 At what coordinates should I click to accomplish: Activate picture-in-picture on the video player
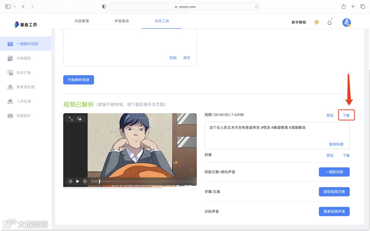point(79,118)
